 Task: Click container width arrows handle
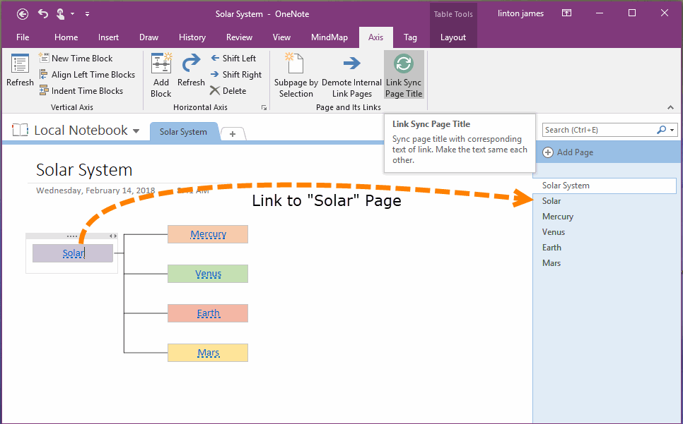[113, 236]
